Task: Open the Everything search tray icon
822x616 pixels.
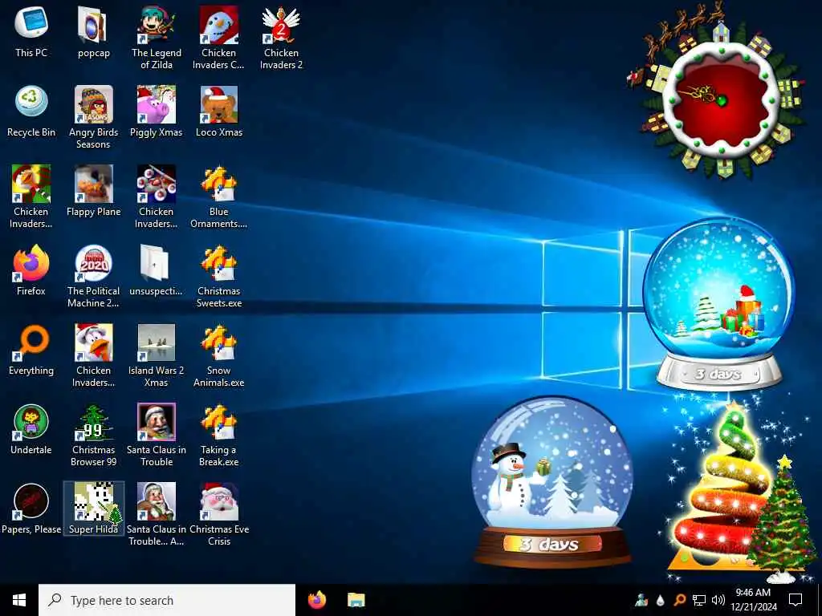Action: click(679, 600)
